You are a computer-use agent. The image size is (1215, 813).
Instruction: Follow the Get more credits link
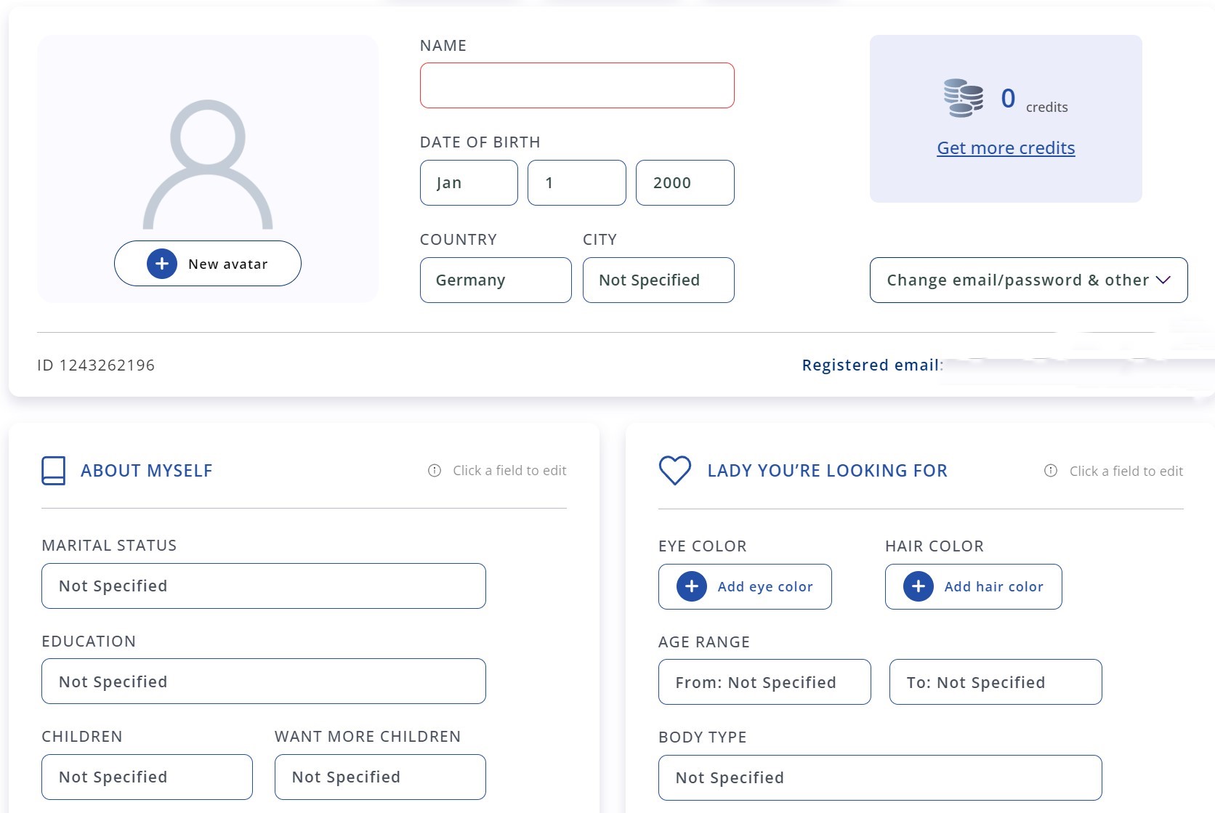[x=1006, y=147]
